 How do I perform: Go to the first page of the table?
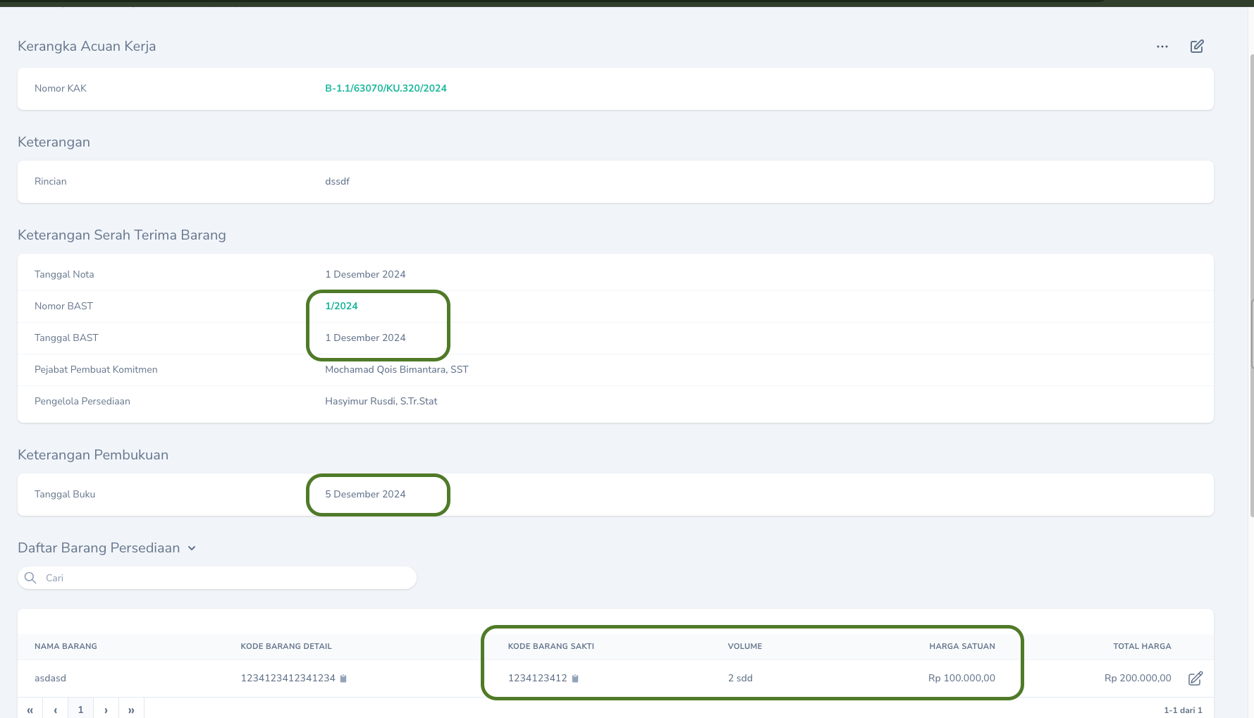pyautogui.click(x=30, y=709)
